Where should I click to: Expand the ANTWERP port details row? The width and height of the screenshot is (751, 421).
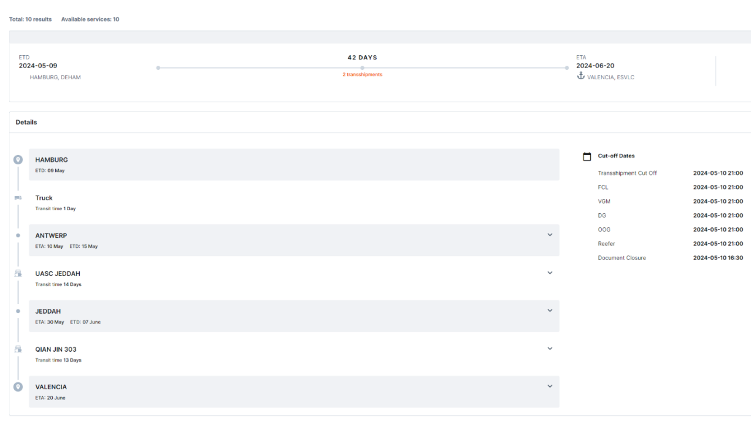click(550, 234)
